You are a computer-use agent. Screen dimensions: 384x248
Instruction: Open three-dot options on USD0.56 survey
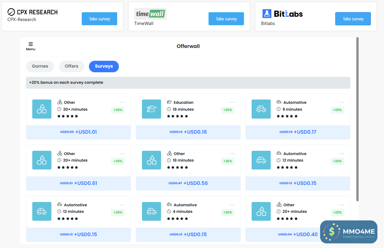coord(232,154)
